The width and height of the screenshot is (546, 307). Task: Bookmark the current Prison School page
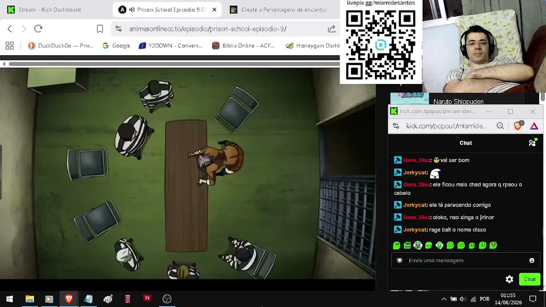coord(100,29)
